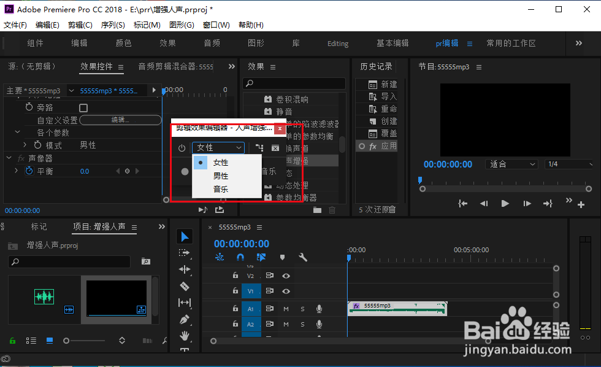The image size is (601, 367).
Task: Open timeline display settings wrench
Action: coord(303,257)
